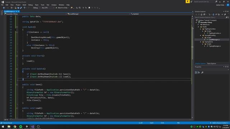Image resolution: width=230 pixels, height=129 pixels.
Task: Open the LoadManager class navigation dropdown
Action: tap(99, 14)
